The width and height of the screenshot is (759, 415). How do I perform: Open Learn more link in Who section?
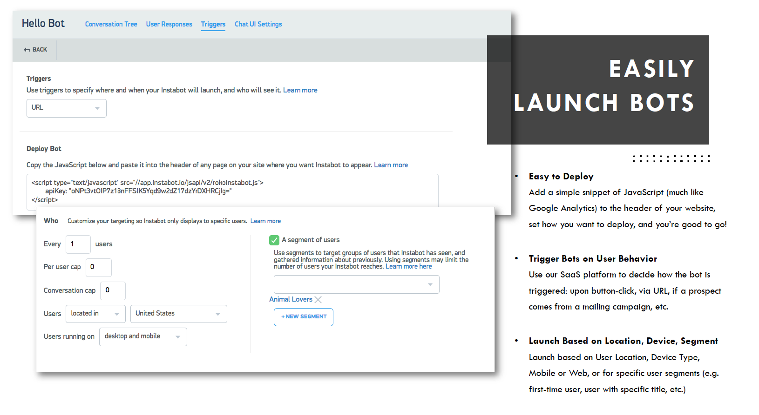265,221
